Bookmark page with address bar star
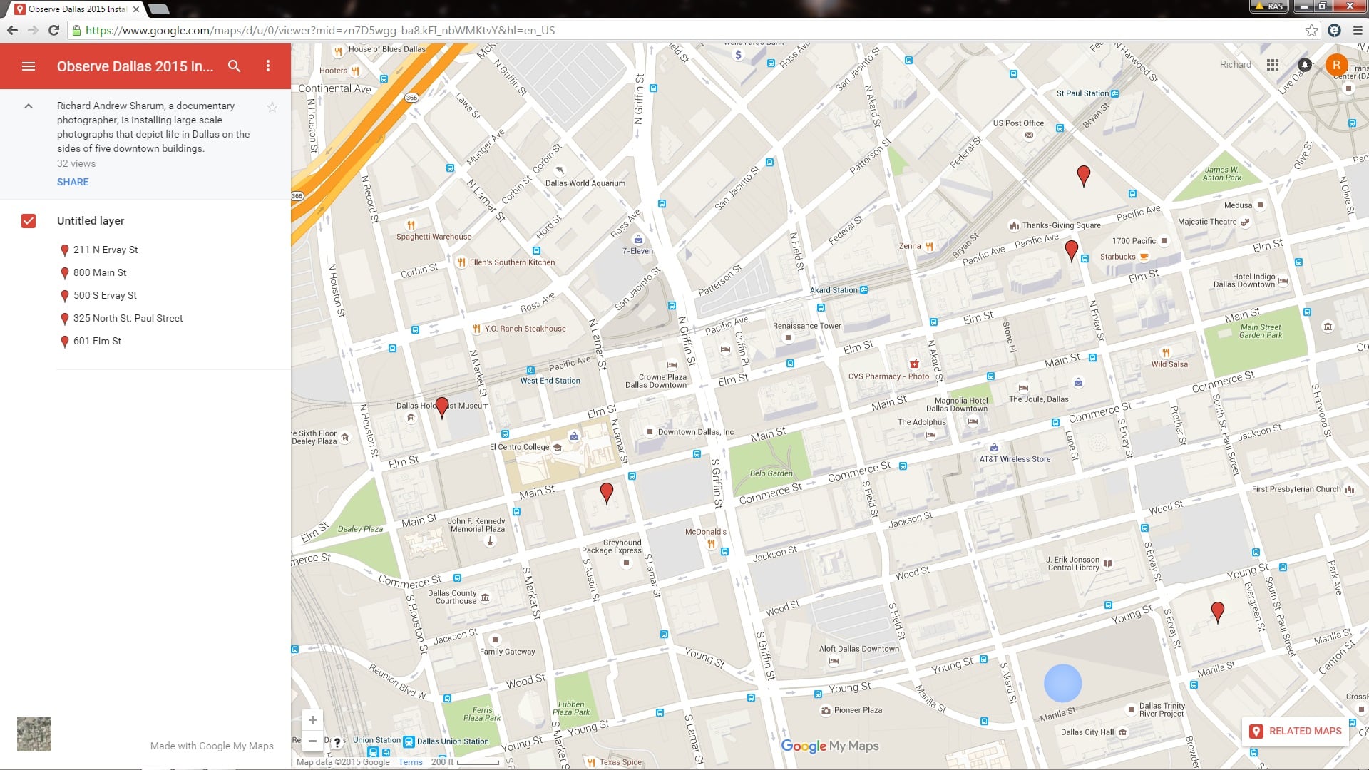Screen dimensions: 1369x770 point(1311,30)
